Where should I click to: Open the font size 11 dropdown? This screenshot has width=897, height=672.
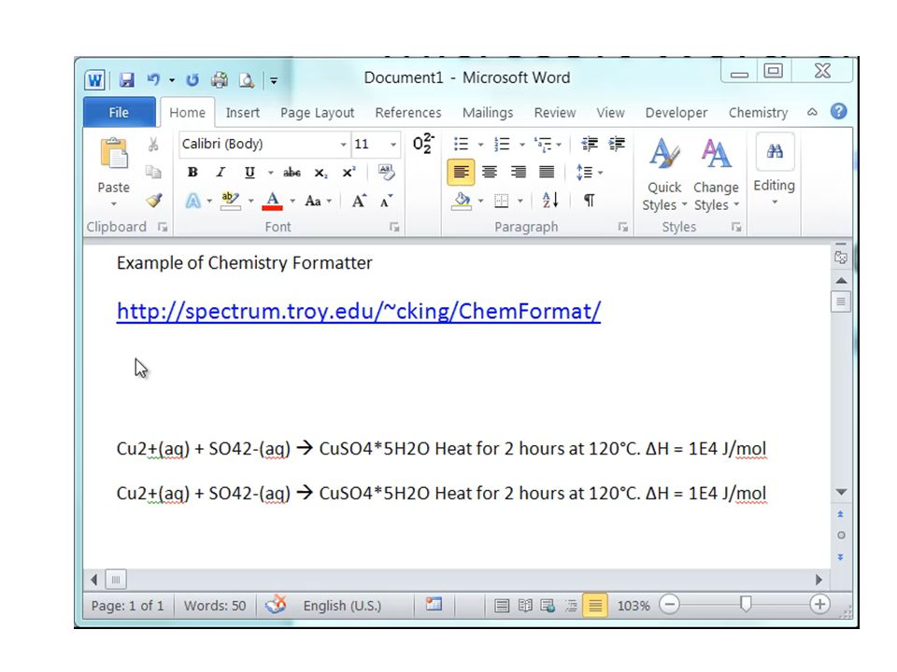click(393, 144)
